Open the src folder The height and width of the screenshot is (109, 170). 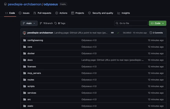click(29, 99)
